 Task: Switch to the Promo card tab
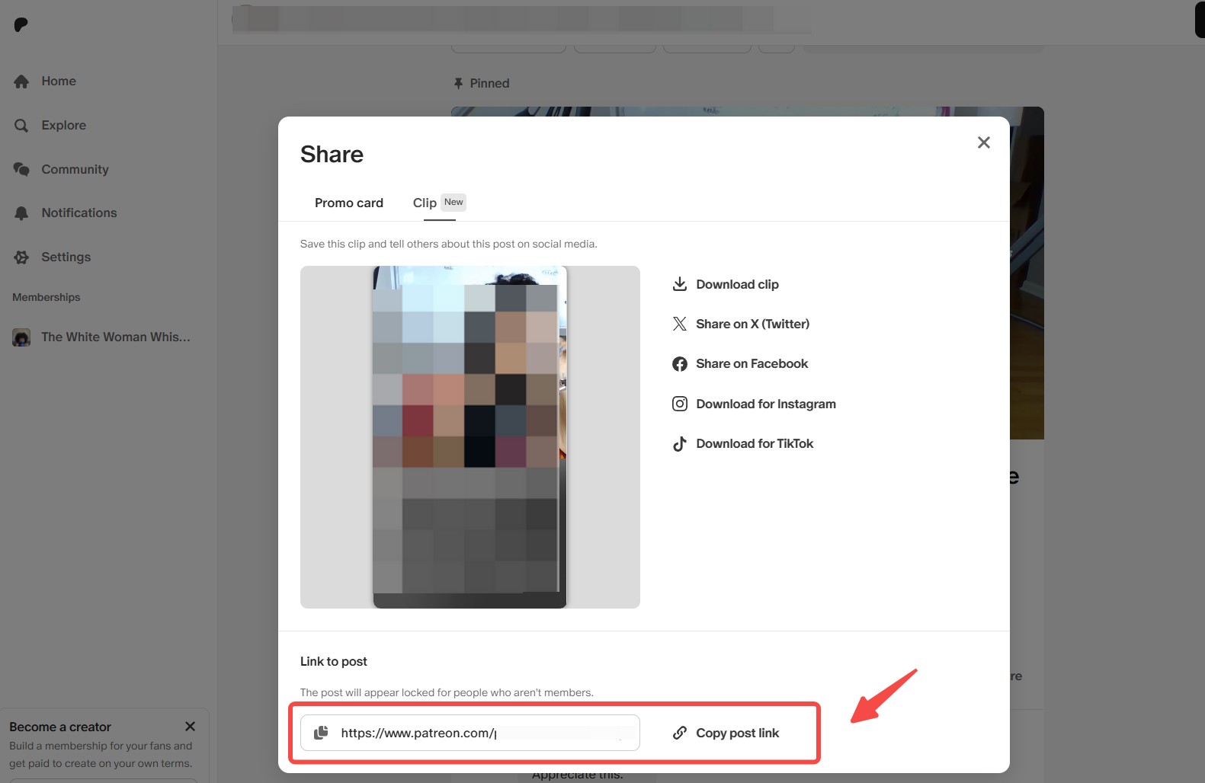pos(349,203)
